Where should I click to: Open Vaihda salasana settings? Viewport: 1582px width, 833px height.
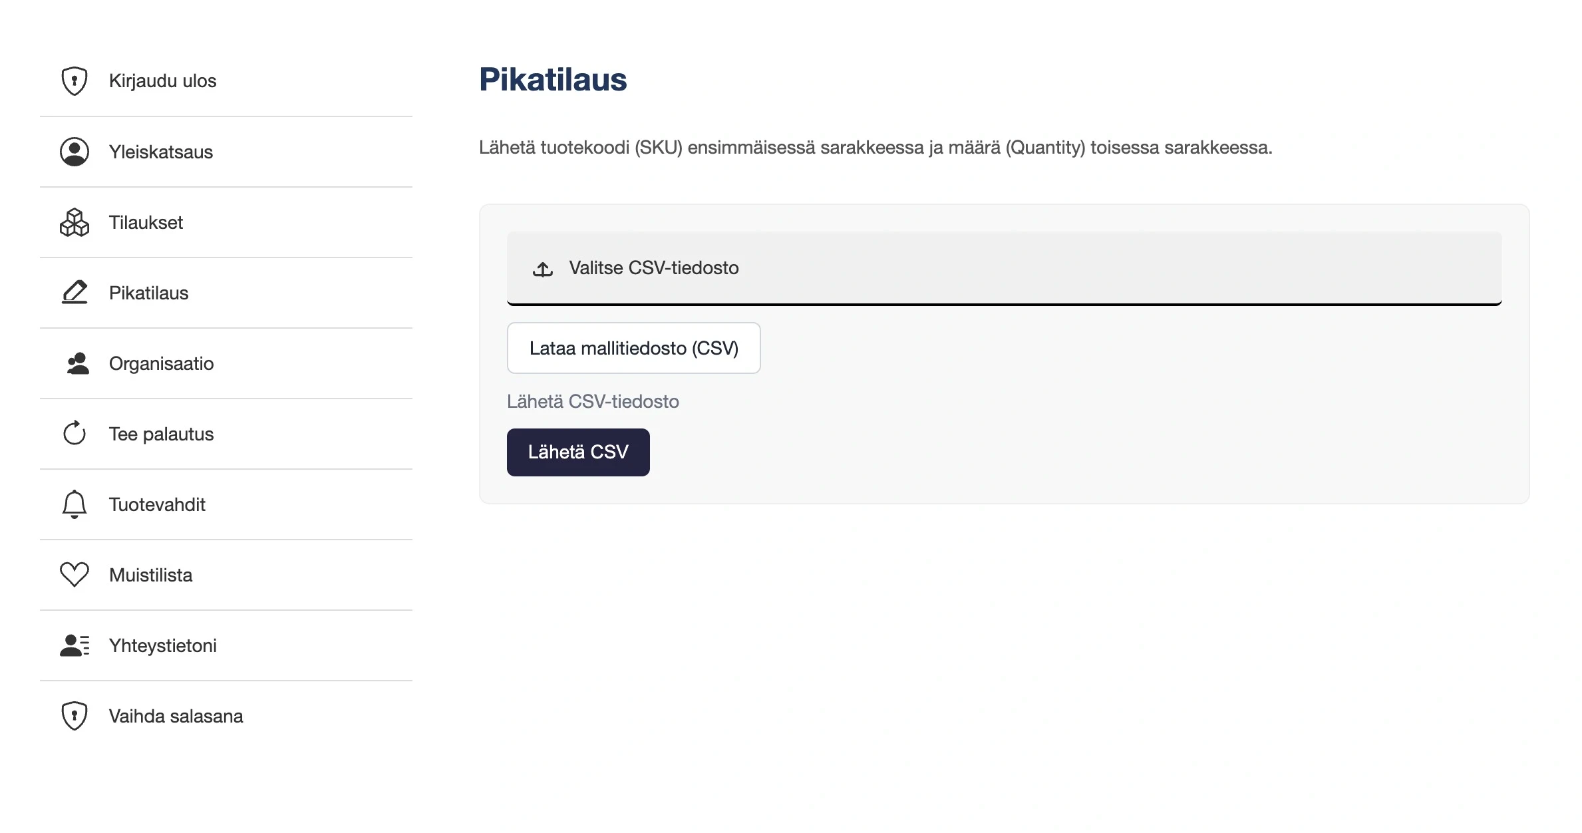(x=176, y=716)
